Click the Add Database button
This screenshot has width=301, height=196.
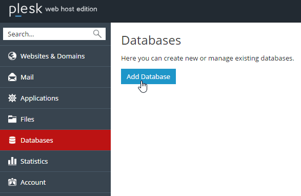[148, 76]
